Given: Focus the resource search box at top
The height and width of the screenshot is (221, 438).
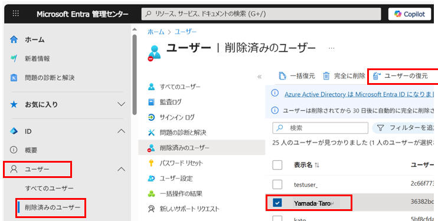Looking at the screenshot, I should pyautogui.click(x=261, y=14).
